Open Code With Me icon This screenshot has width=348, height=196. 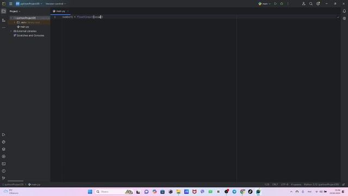click(x=303, y=4)
